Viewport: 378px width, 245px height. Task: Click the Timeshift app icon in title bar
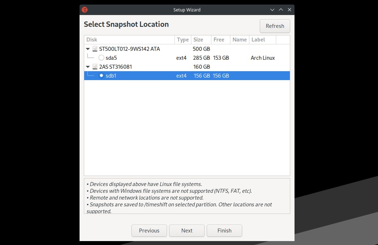[x=85, y=10]
